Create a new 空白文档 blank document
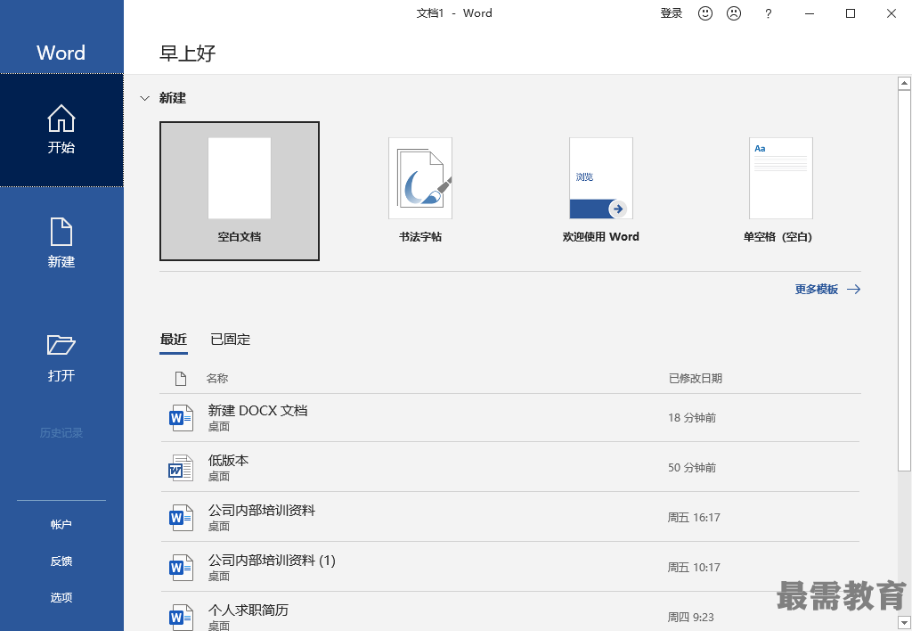The image size is (912, 631). [240, 191]
